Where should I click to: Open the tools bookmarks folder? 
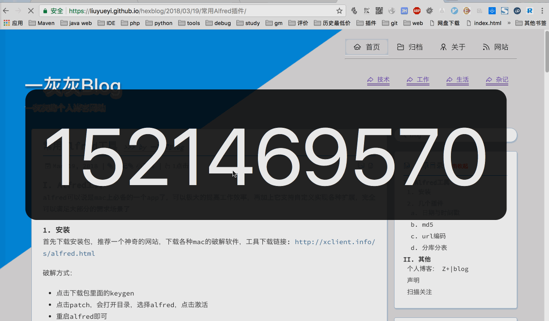(x=189, y=23)
